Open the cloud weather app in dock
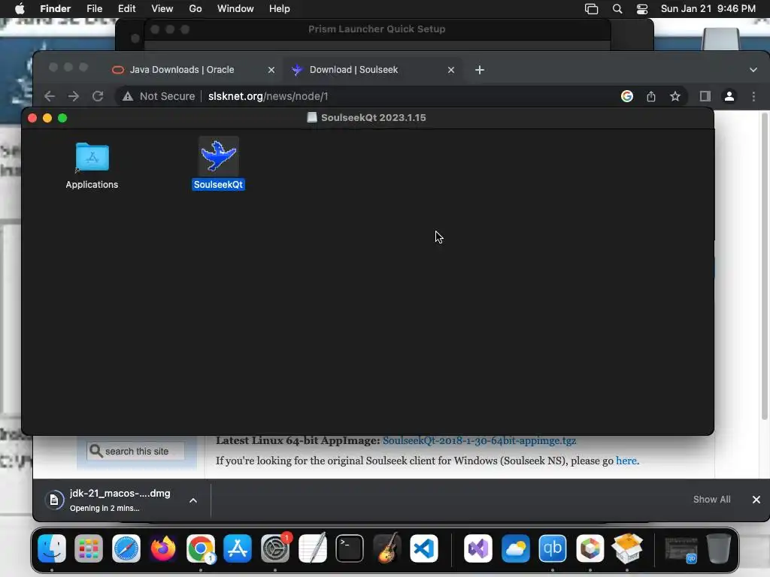 515,548
